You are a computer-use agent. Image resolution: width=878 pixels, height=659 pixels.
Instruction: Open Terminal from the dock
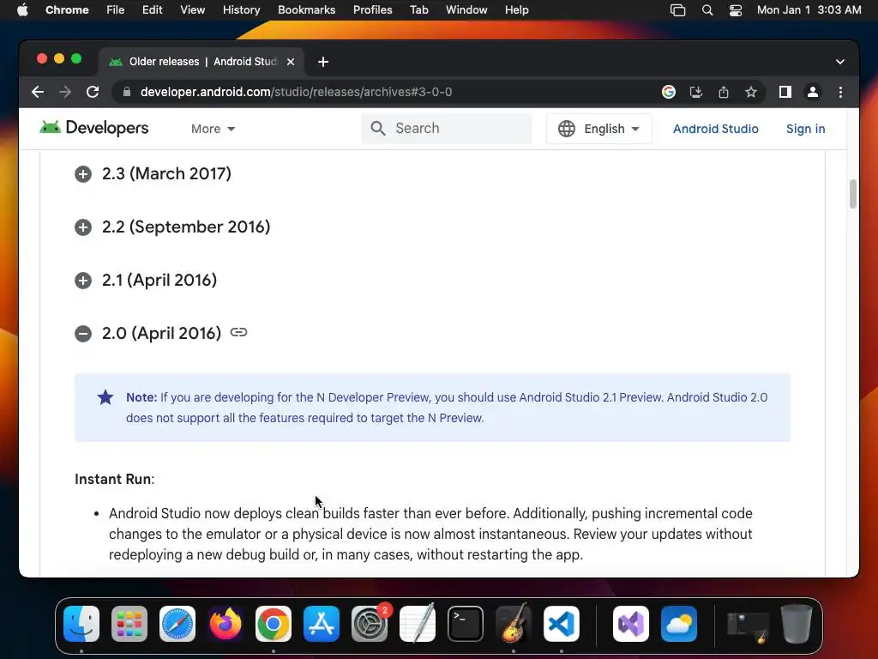coord(466,624)
